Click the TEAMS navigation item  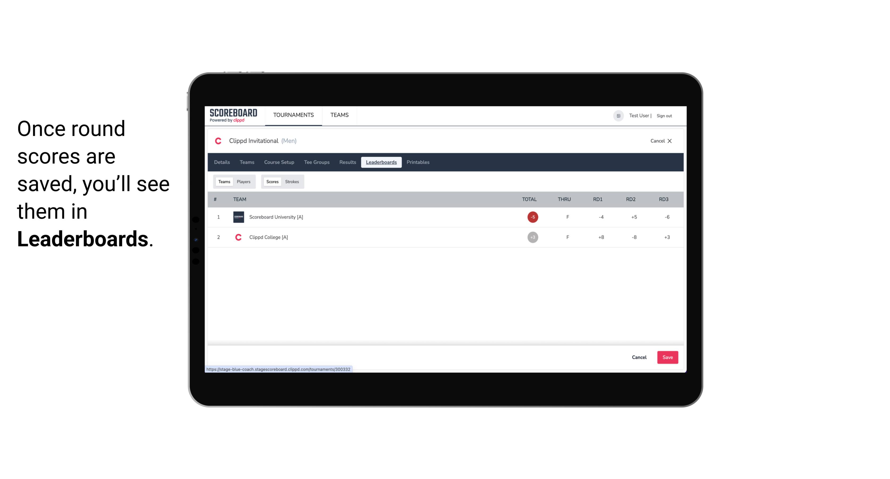[340, 115]
